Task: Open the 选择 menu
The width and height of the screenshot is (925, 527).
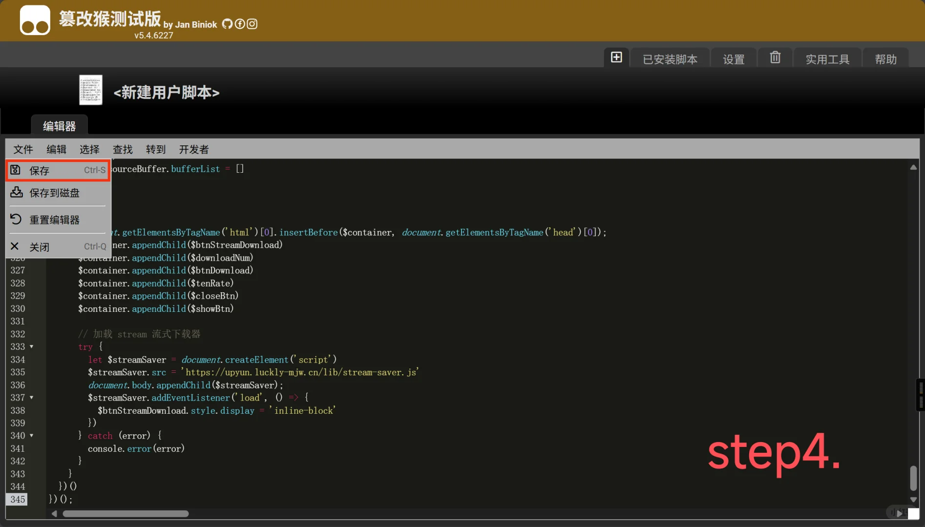Action: 89,149
